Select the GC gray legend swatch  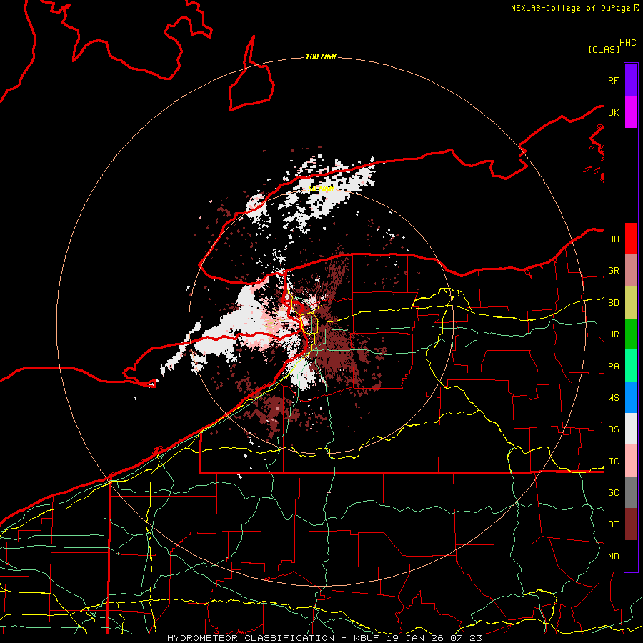[x=631, y=492]
